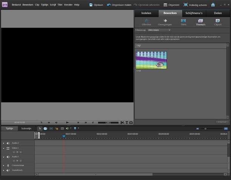The height and width of the screenshot is (180, 231).
Task: Click Volledig scherm button
Action: point(195,5)
